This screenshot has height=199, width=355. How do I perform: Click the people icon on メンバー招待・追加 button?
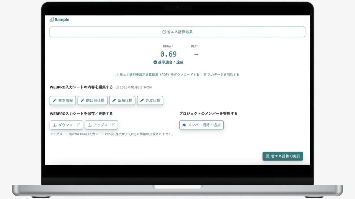click(x=184, y=125)
